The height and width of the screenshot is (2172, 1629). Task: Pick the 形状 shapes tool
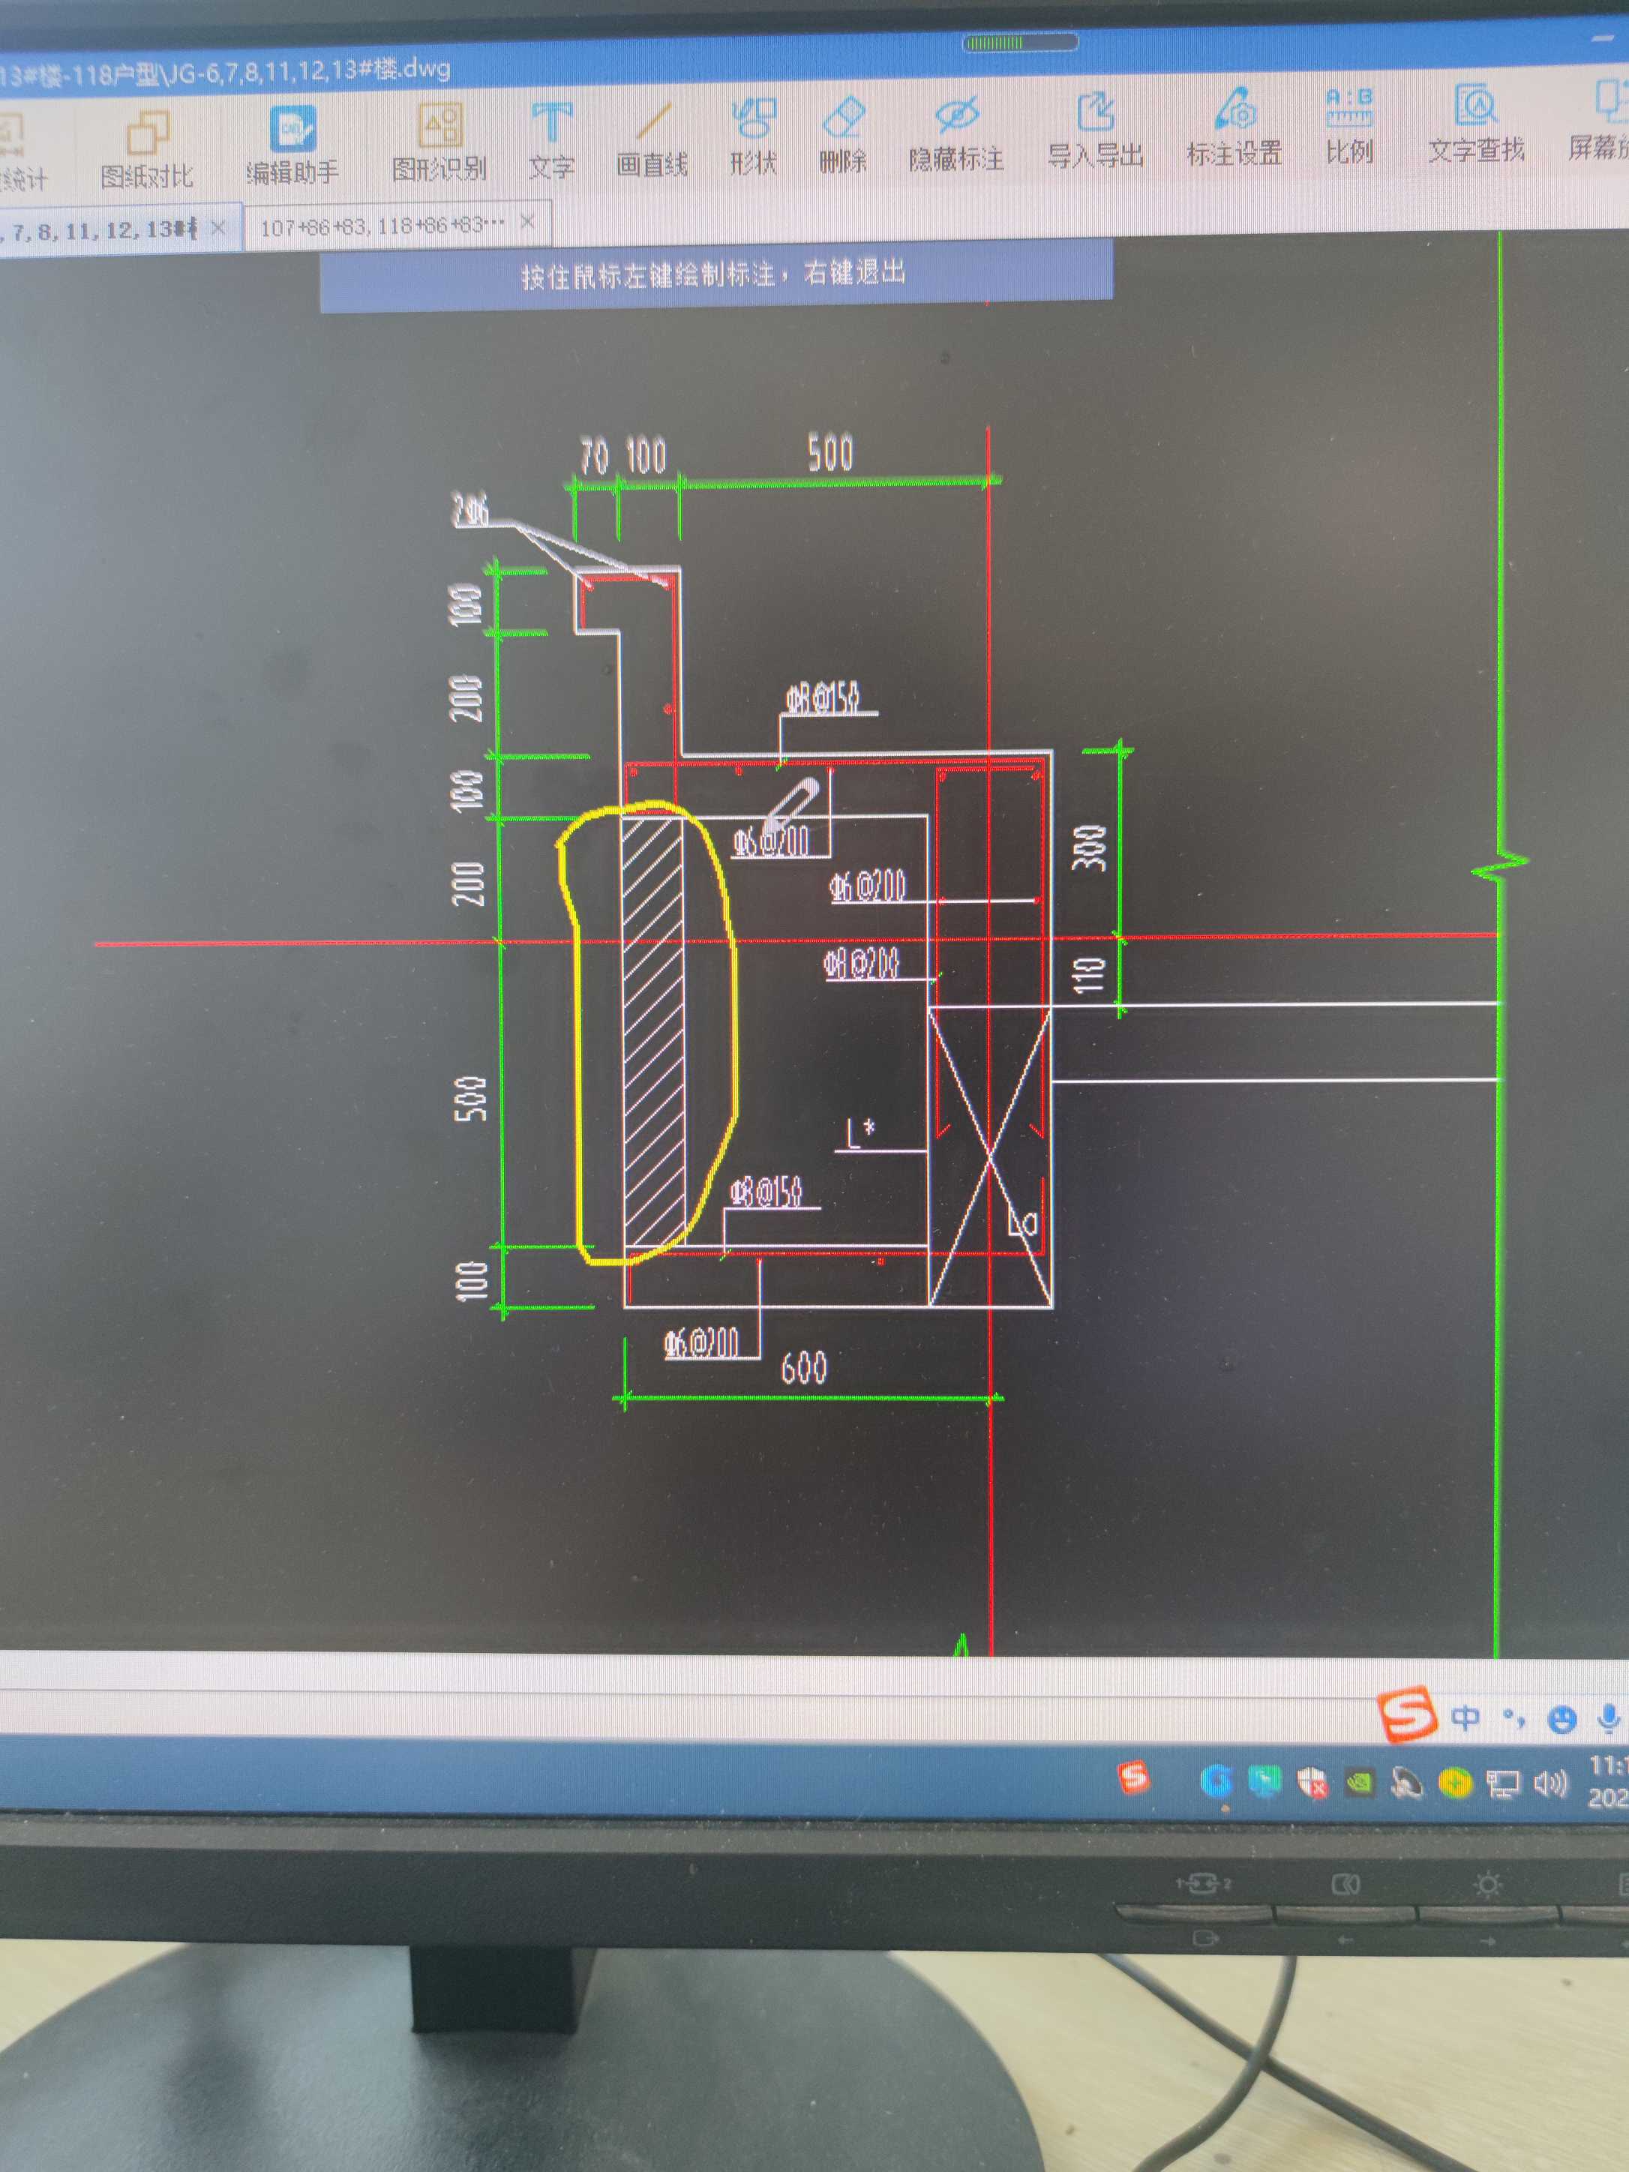click(753, 137)
